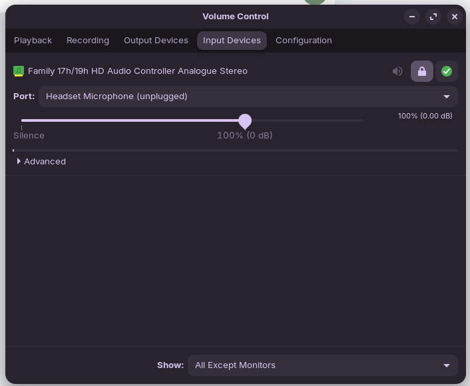Screen dimensions: 470x386
Task: Mute the Family 17h/19h audio input
Action: [x=397, y=71]
